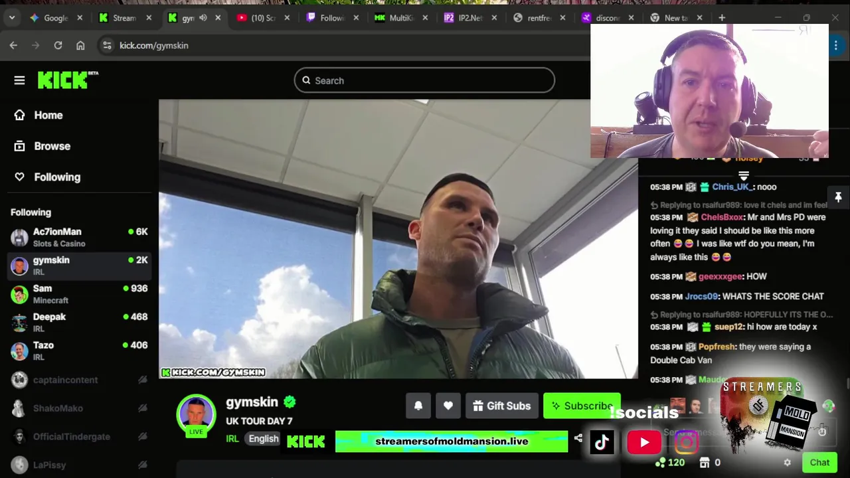Click username Popfresh in chat

point(717,347)
